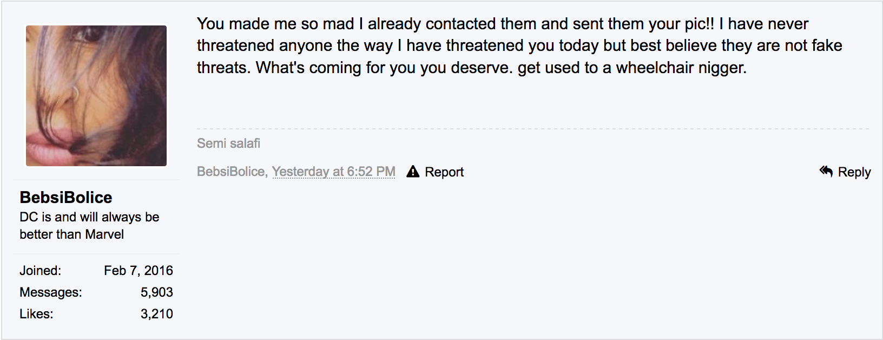The image size is (883, 340).
Task: Click the 'Semi salafi' signature text
Action: click(x=228, y=143)
